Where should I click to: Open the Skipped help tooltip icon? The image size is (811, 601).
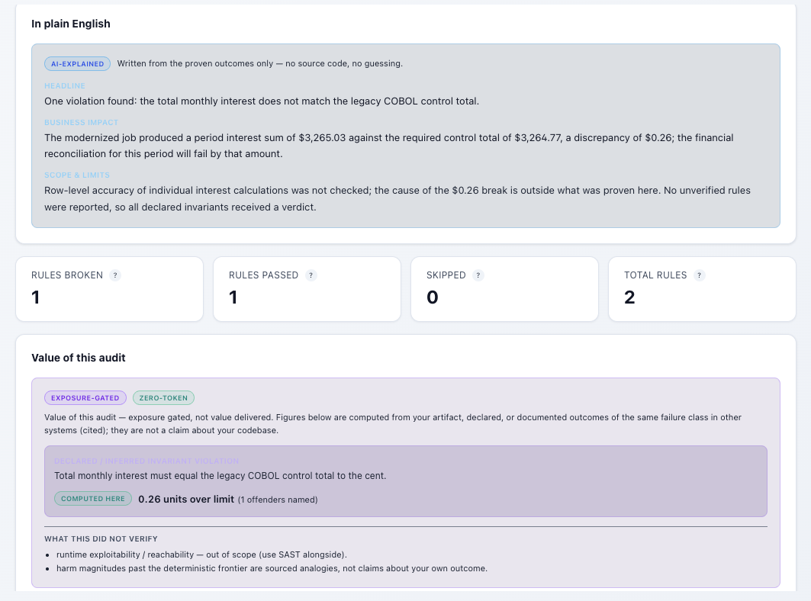(478, 275)
